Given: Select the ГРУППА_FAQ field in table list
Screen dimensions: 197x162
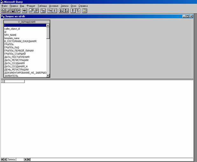Looking at the screenshot, I should point(12,47).
